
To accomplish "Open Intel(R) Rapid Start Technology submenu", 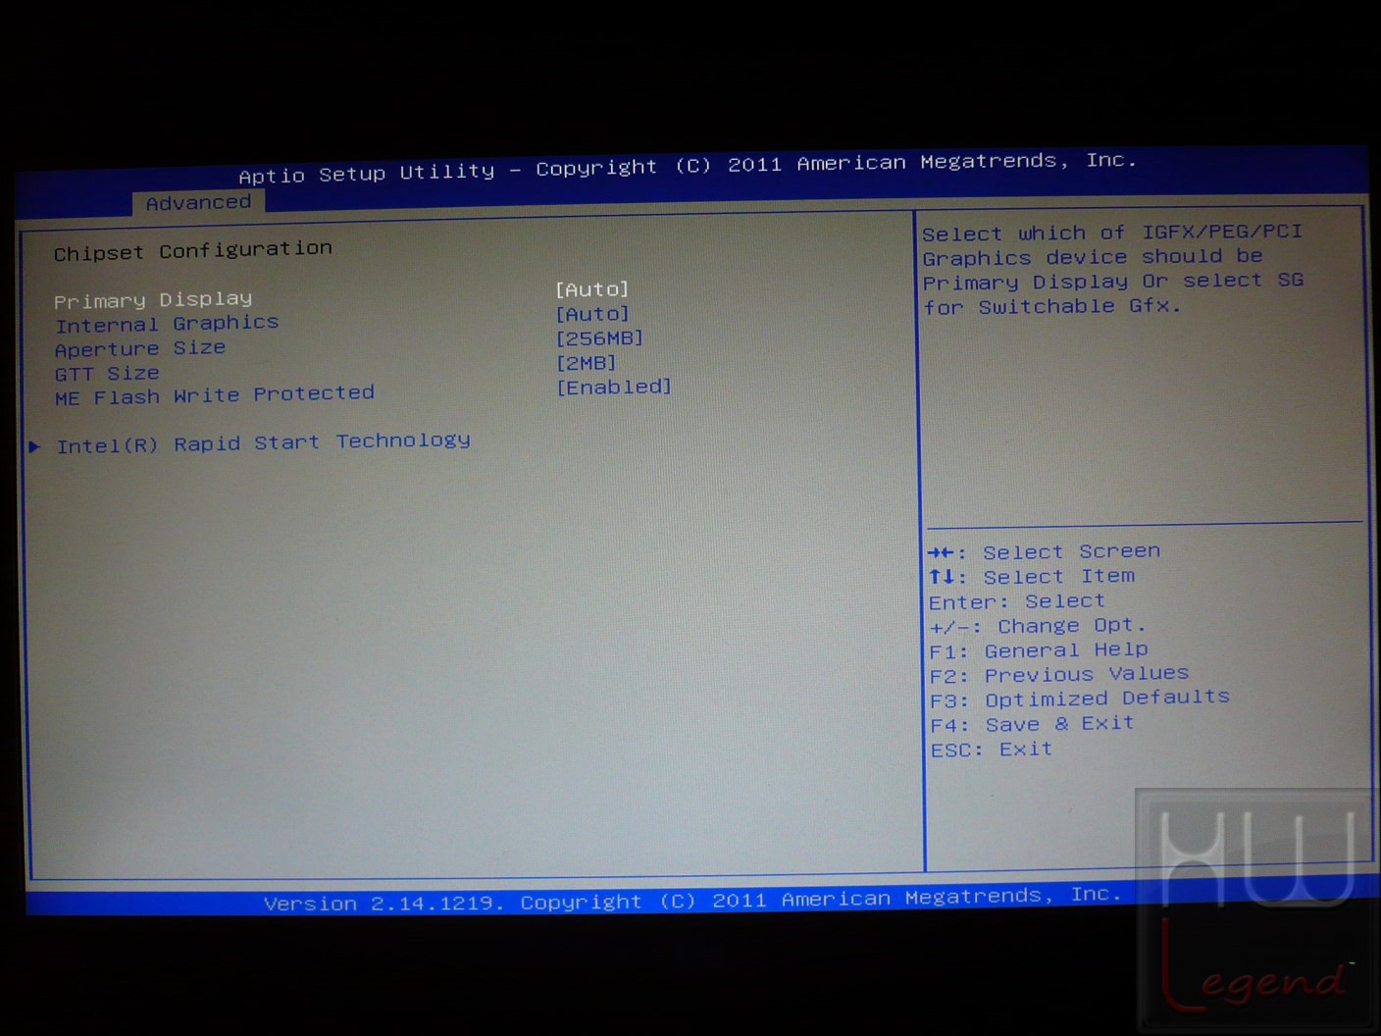I will pos(263,443).
